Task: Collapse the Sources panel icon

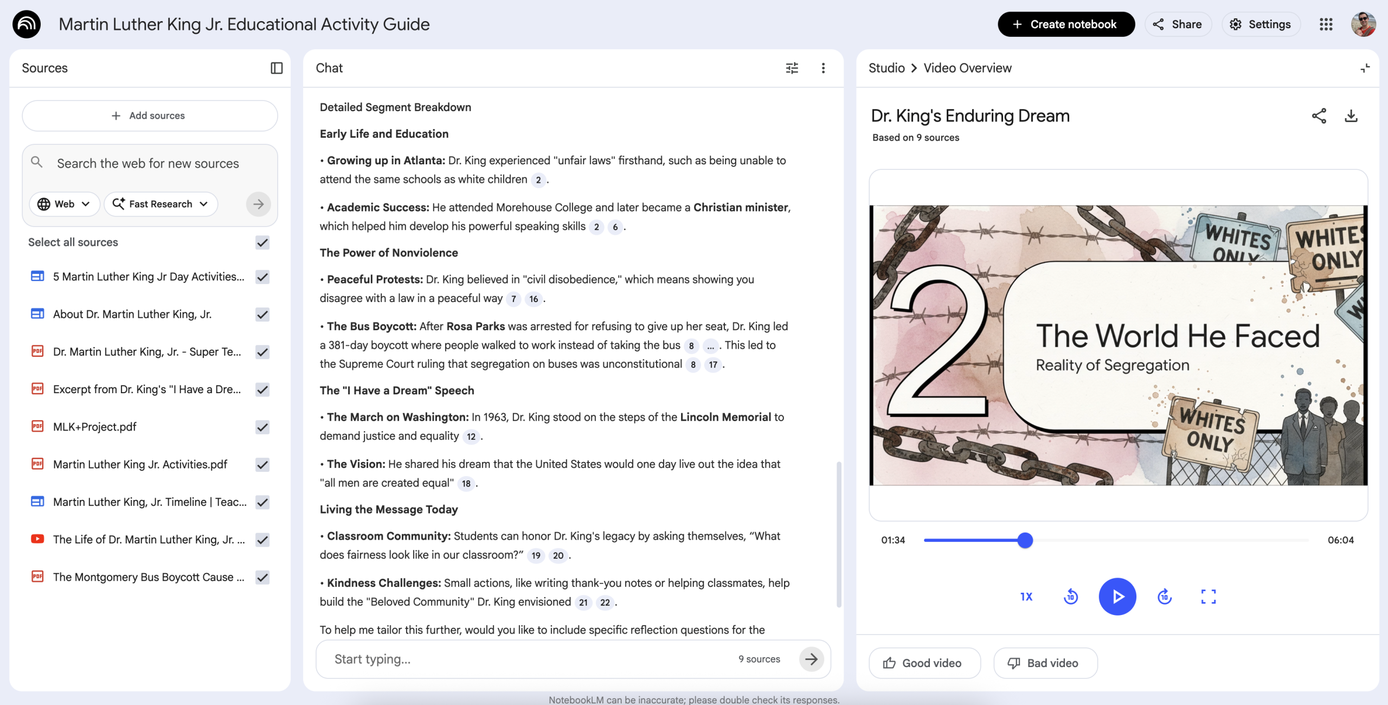Action: click(x=277, y=68)
